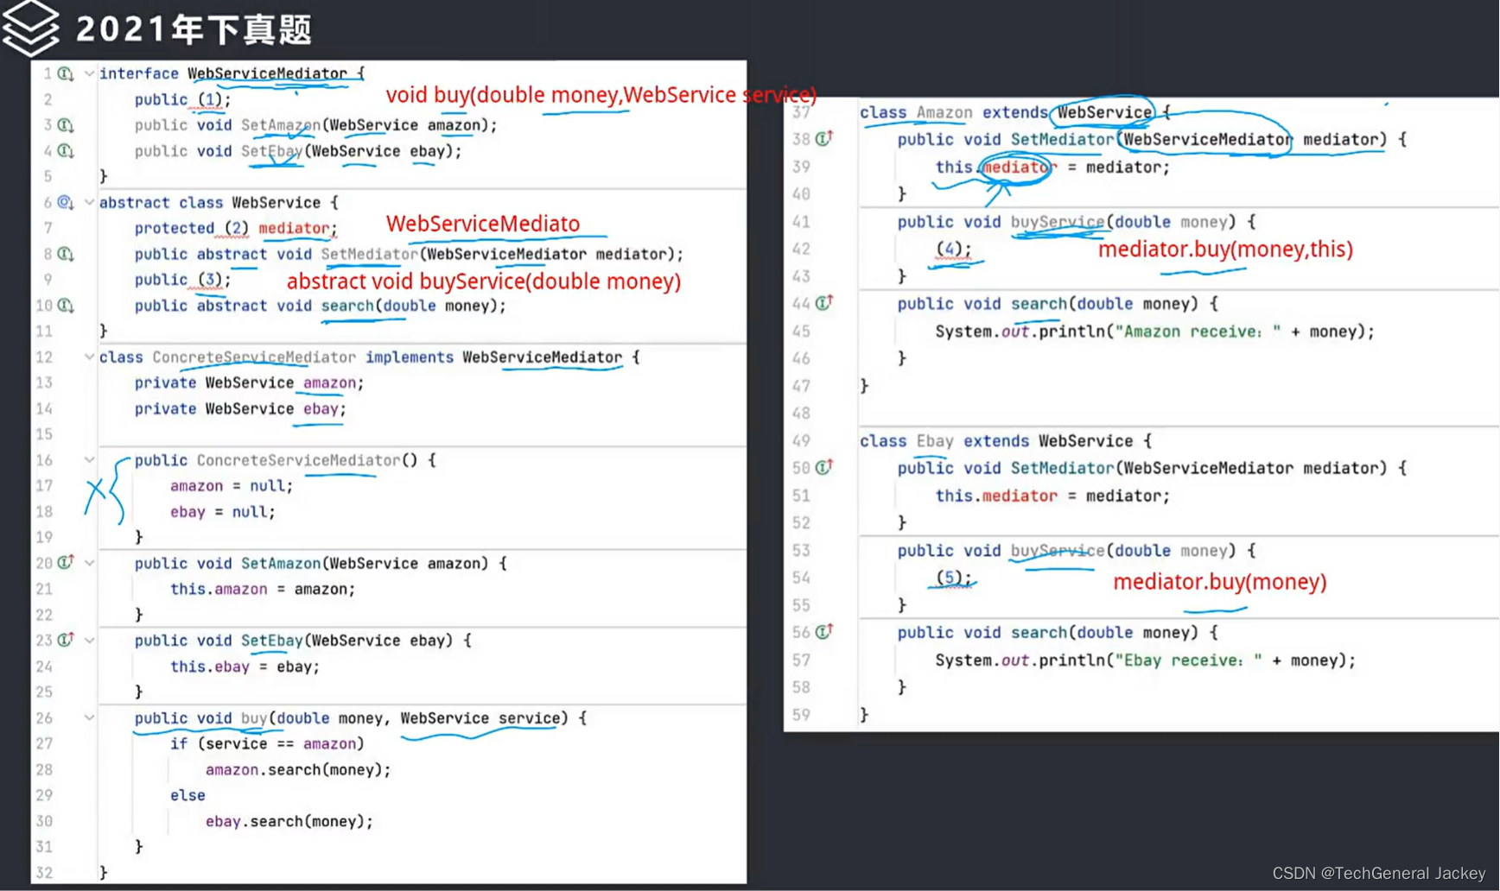This screenshot has width=1500, height=891.
Task: Collapse the WebServiceMediator interface on line 1
Action: (89, 74)
